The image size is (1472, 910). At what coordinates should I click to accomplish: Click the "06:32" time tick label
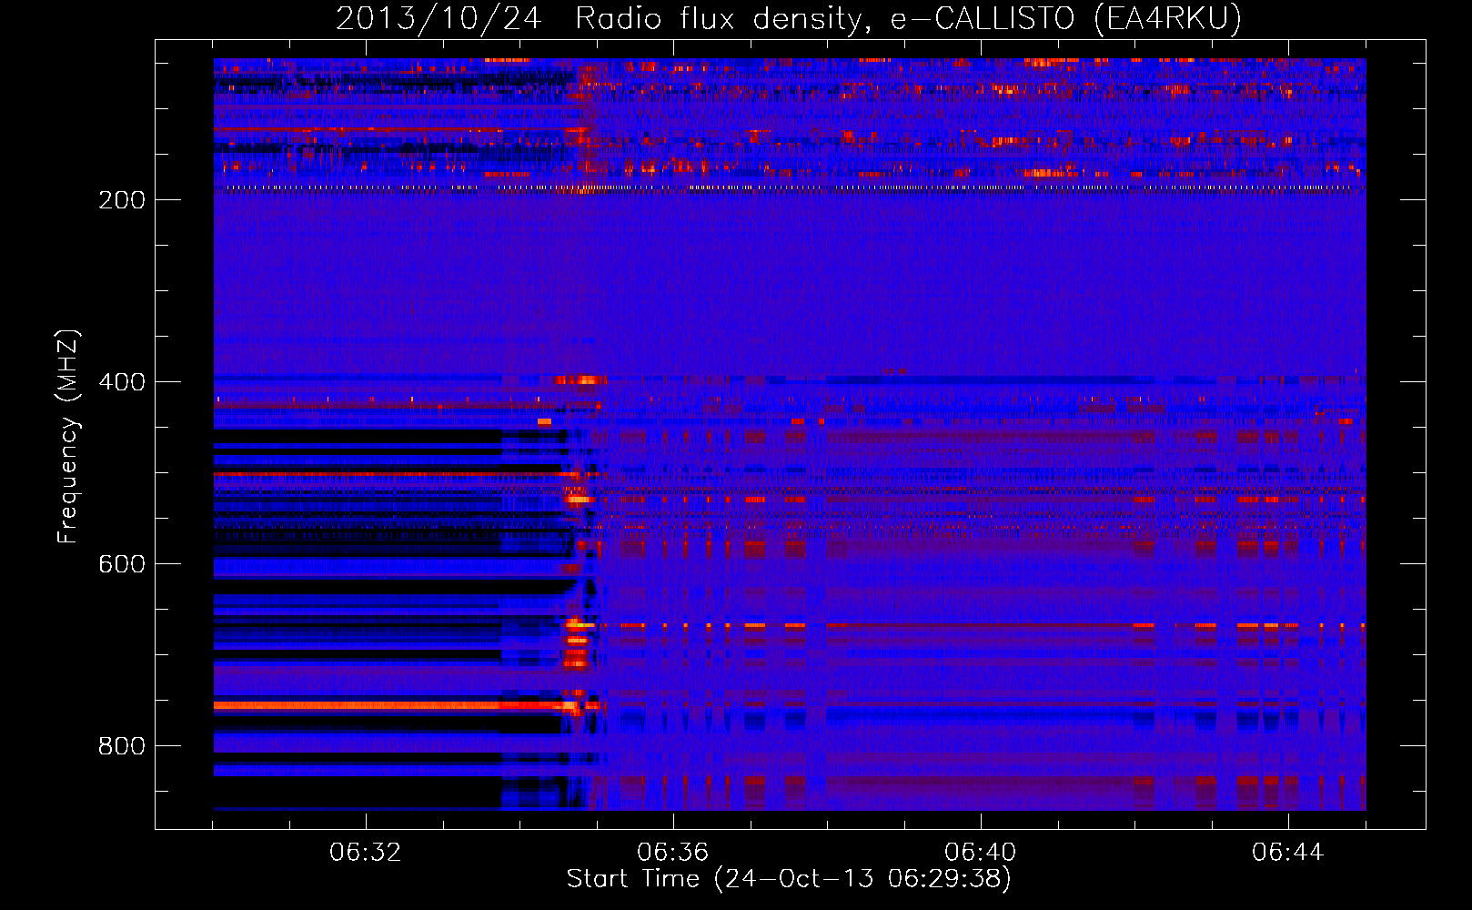(x=366, y=853)
